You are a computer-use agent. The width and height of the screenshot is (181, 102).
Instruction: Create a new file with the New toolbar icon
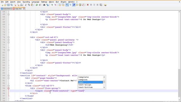2,5
